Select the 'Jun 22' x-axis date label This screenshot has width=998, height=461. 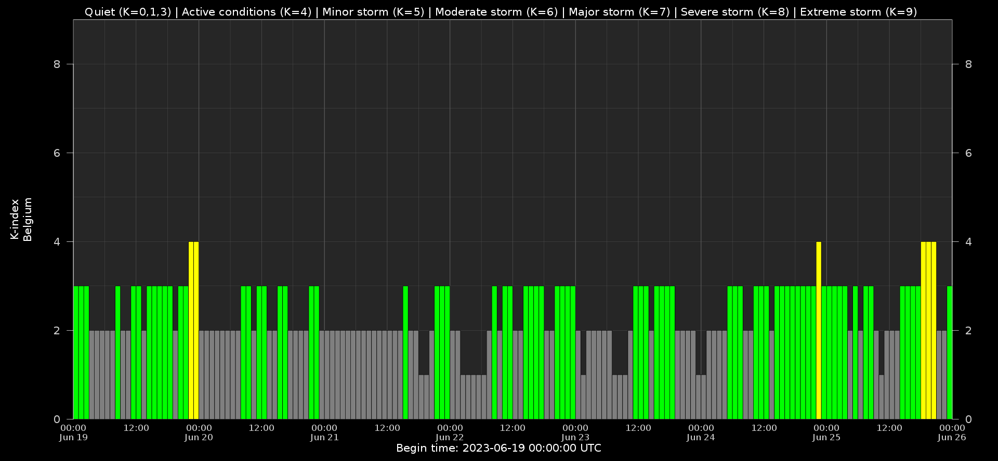coord(450,438)
